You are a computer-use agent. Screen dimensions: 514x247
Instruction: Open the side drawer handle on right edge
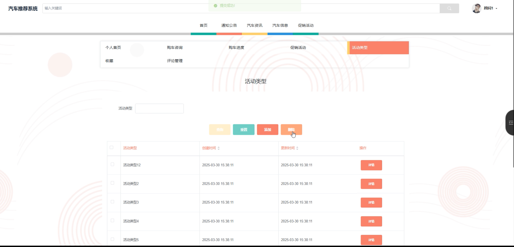coord(510,123)
